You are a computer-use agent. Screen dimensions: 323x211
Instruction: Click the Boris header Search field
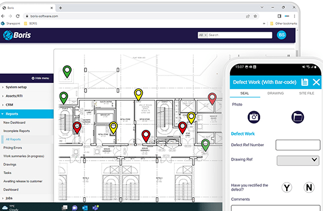click(240, 35)
